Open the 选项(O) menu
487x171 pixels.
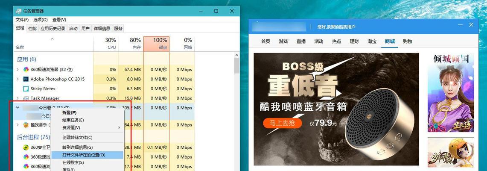41,20
